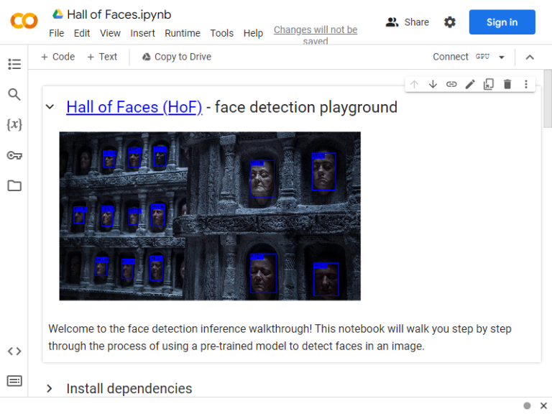Viewport: 552px width, 414px height.
Task: Add a new Text cell
Action: click(102, 57)
